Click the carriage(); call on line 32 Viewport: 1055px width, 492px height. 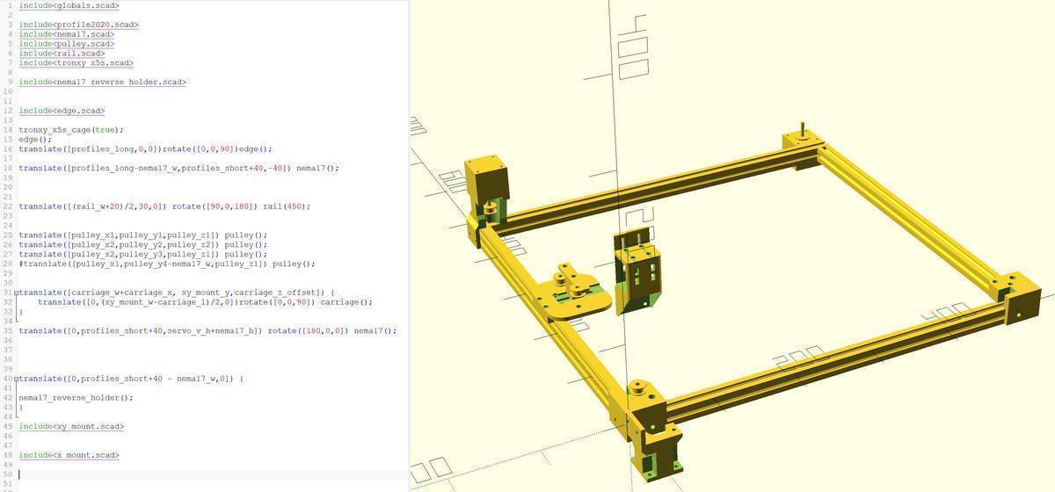[346, 302]
